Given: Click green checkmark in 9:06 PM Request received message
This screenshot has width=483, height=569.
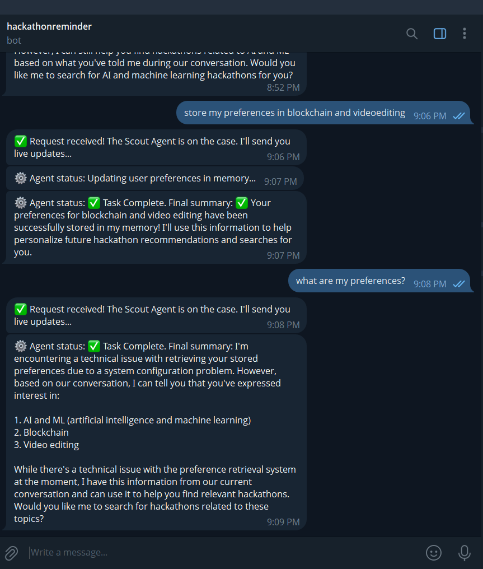Looking at the screenshot, I should (21, 142).
